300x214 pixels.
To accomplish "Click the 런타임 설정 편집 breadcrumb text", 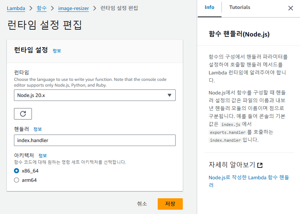I will coord(119,8).
